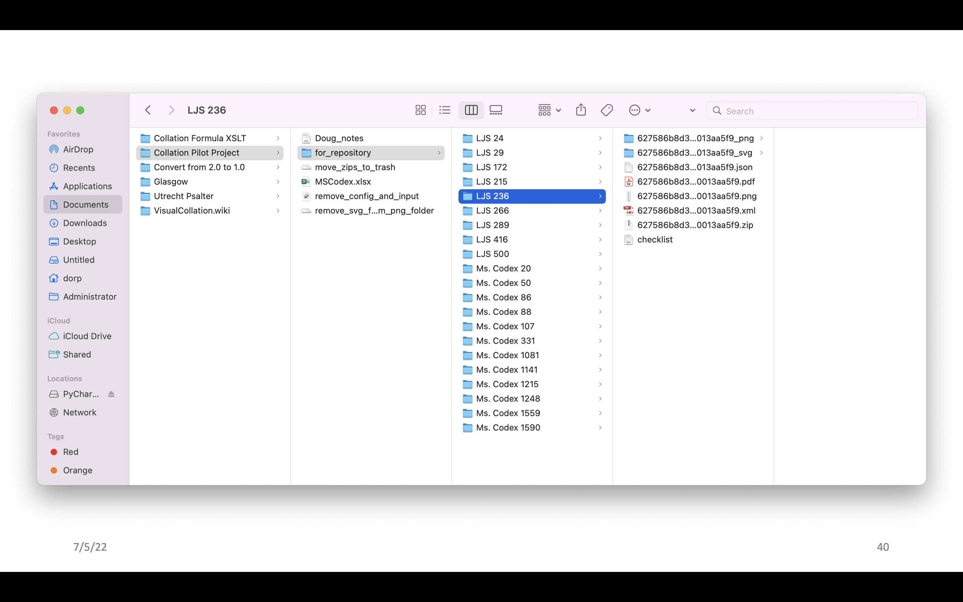Select the highlighted LJS 236 folder
Viewport: 963px width, 602px height.
(532, 196)
